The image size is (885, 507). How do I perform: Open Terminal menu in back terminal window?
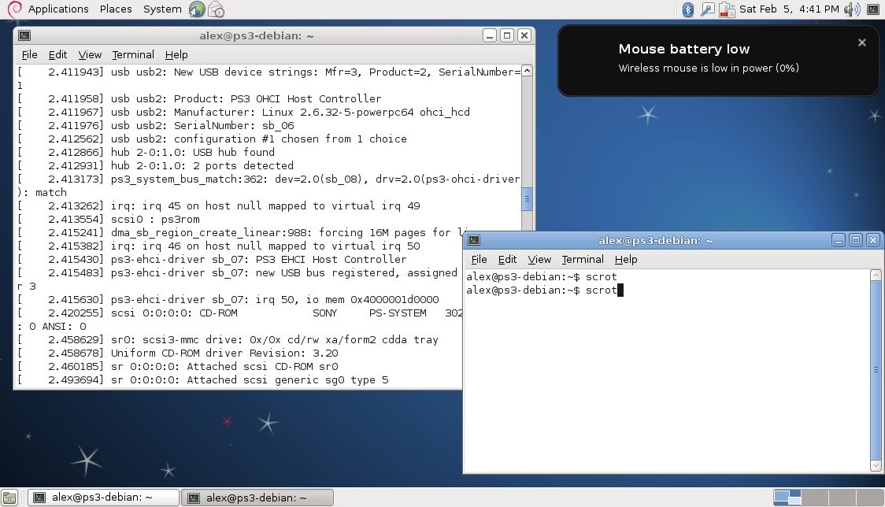[x=132, y=55]
